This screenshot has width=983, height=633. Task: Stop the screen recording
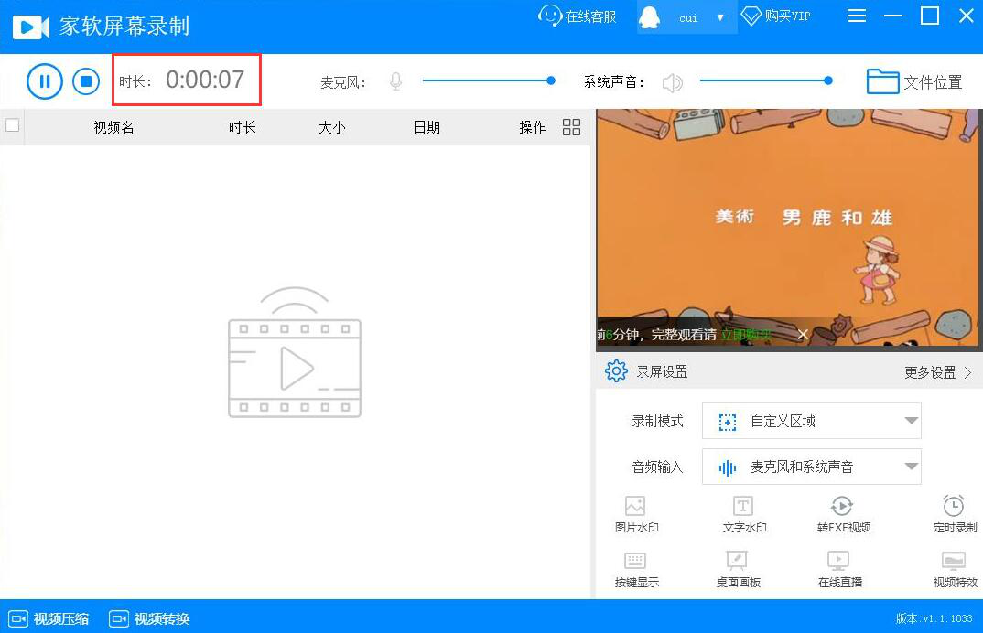[x=86, y=80]
